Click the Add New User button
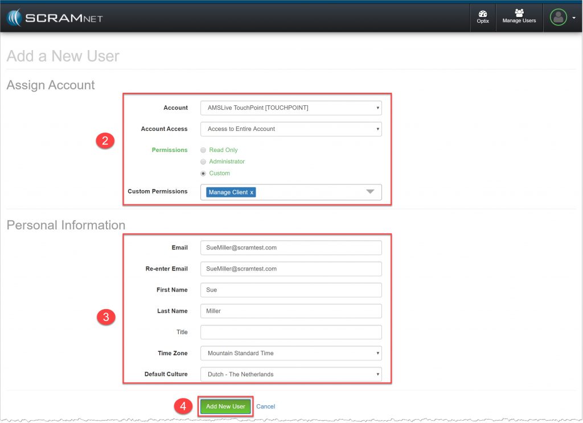The image size is (583, 423). pyautogui.click(x=225, y=406)
